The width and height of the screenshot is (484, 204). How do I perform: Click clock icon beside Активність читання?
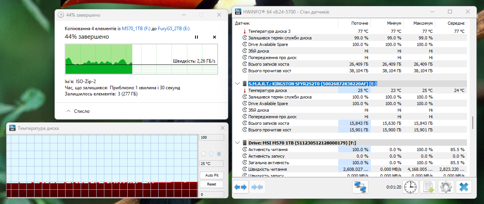click(x=244, y=150)
